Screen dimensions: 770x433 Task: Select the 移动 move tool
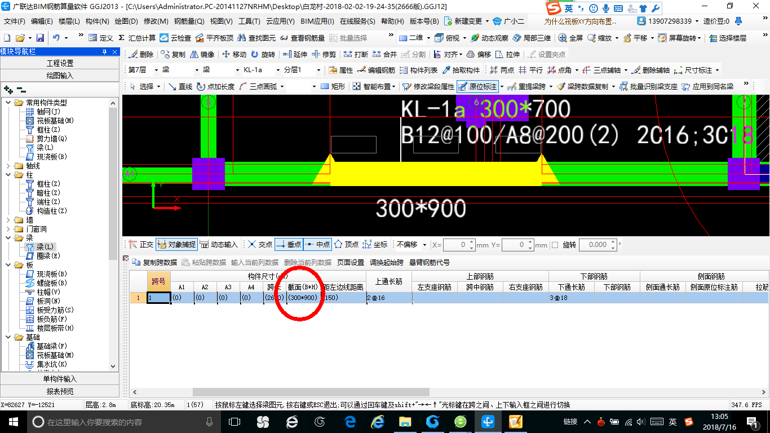click(x=234, y=55)
